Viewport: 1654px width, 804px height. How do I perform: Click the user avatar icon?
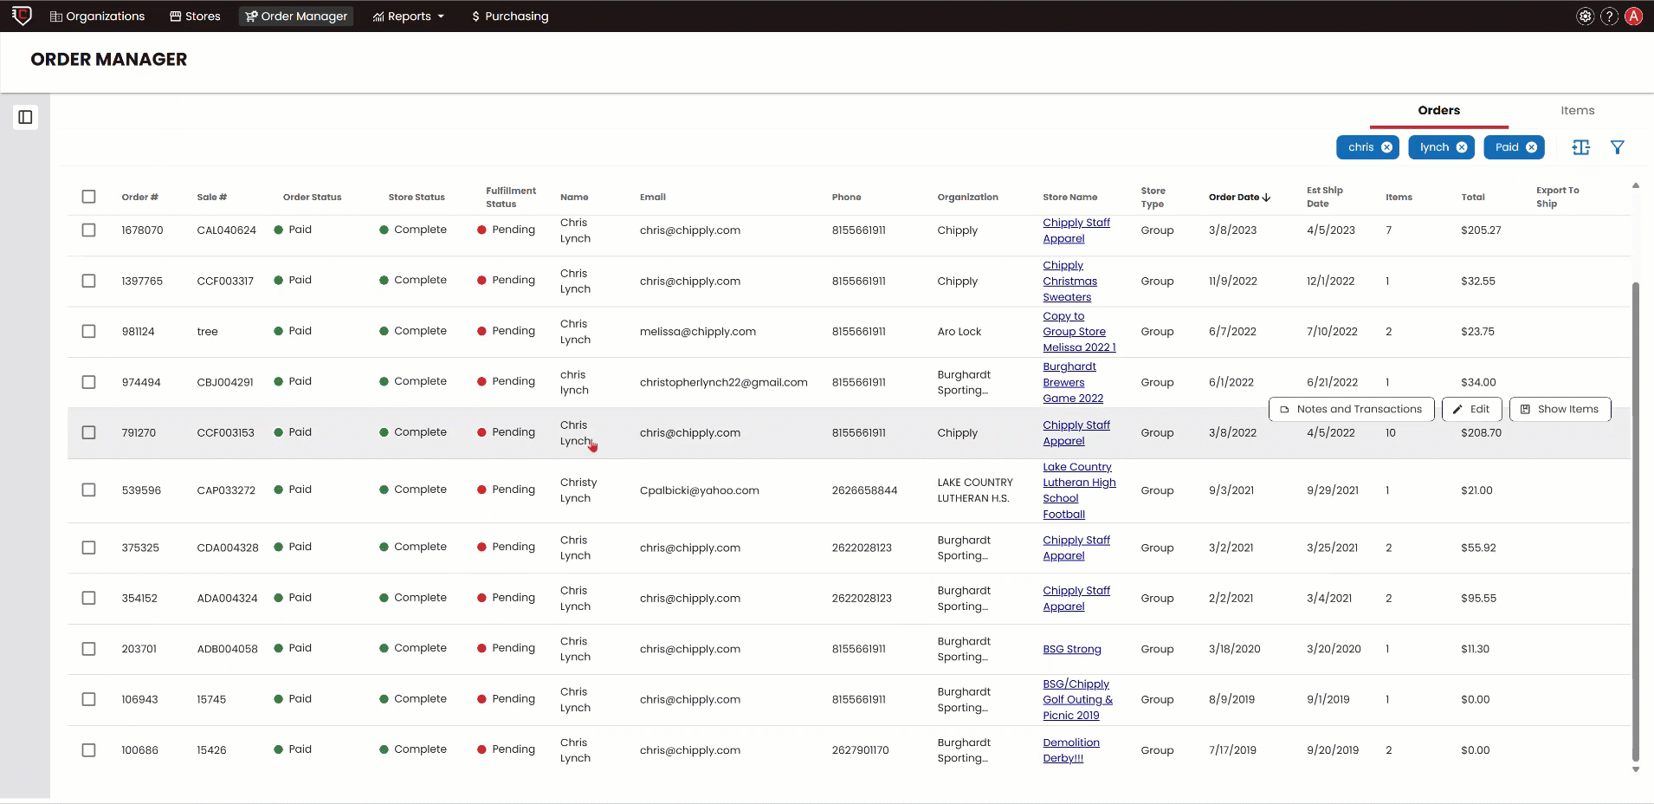tap(1633, 16)
